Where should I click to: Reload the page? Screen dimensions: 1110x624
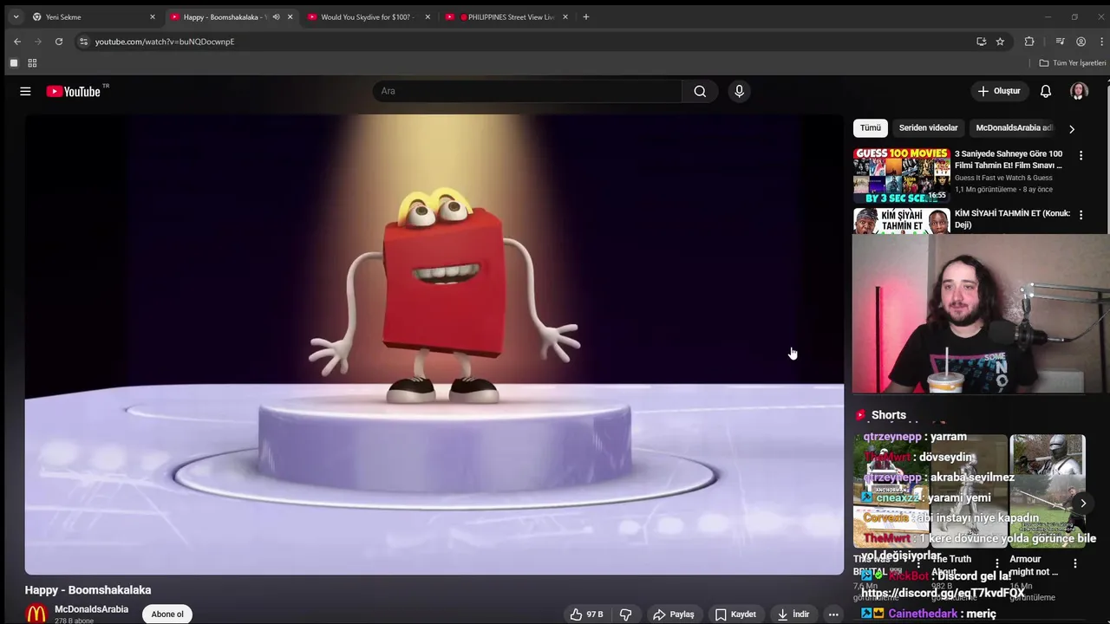point(58,42)
